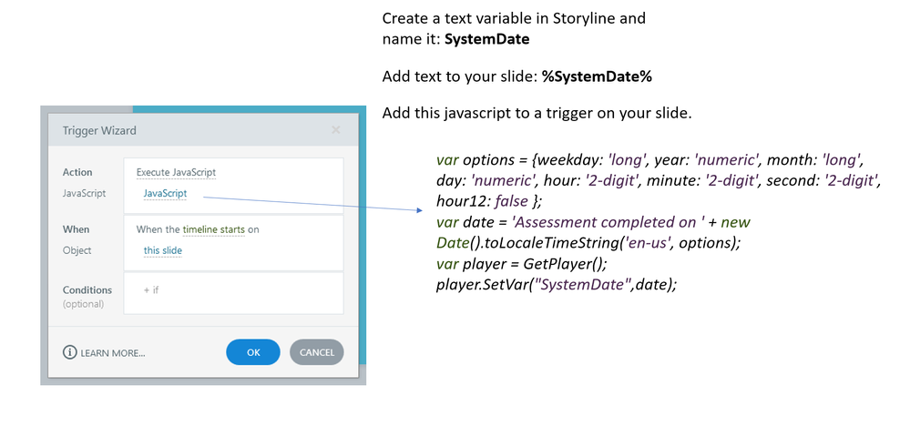Click the bold %SystemDate% reference text
The image size is (910, 436).
(x=597, y=76)
